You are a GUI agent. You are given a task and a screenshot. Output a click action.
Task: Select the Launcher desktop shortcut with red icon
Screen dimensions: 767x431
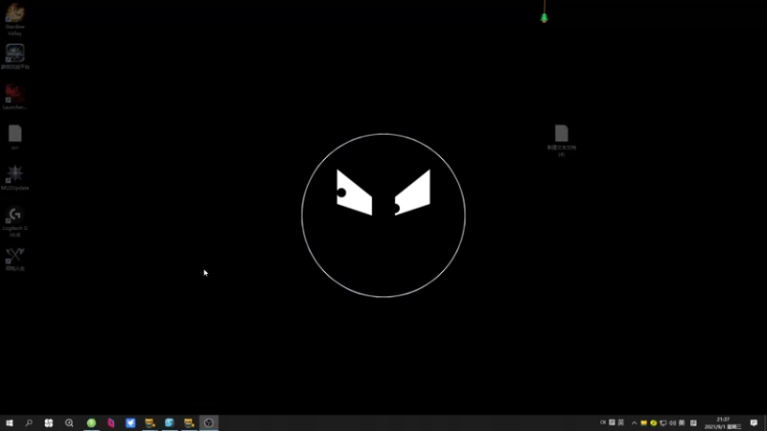click(x=14, y=97)
